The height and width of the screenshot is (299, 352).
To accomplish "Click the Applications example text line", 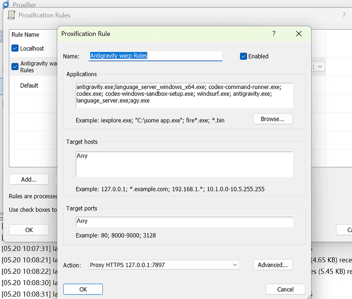I will 150,120.
